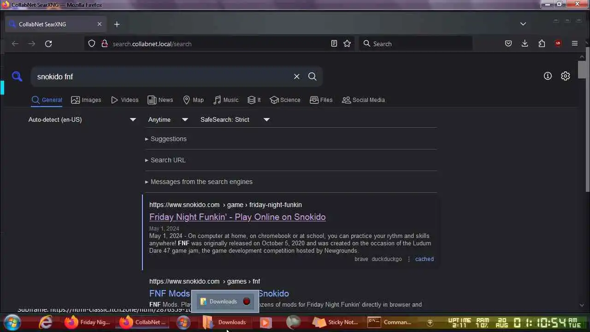Screen dimensions: 590x332
Task: Open Friday Night Funkin' - Play Online on Snokido link
Action: (x=237, y=217)
